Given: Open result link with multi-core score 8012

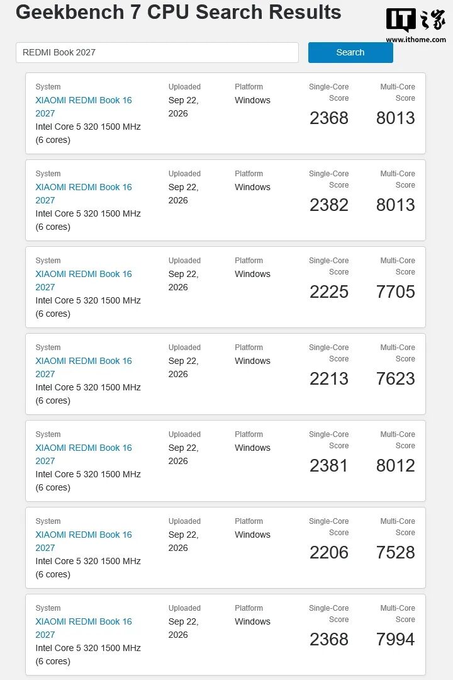Looking at the screenshot, I should coord(83,454).
